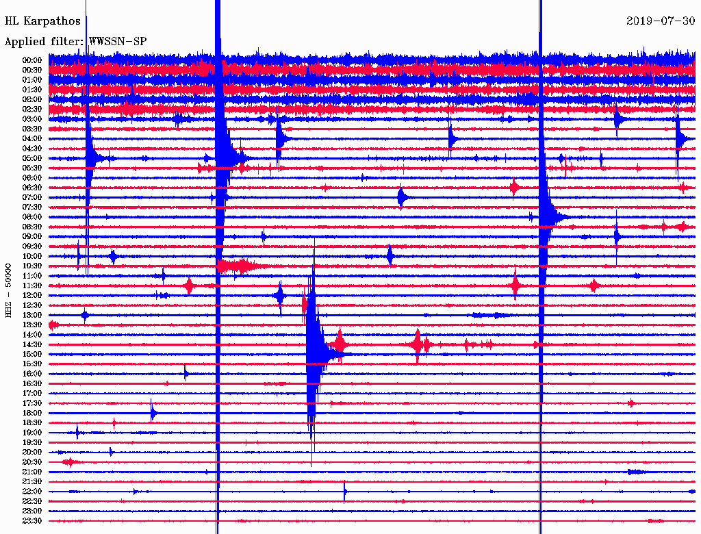Screen dimensions: 701x534
Task: Click the 20:30 time label
Action: coord(32,462)
